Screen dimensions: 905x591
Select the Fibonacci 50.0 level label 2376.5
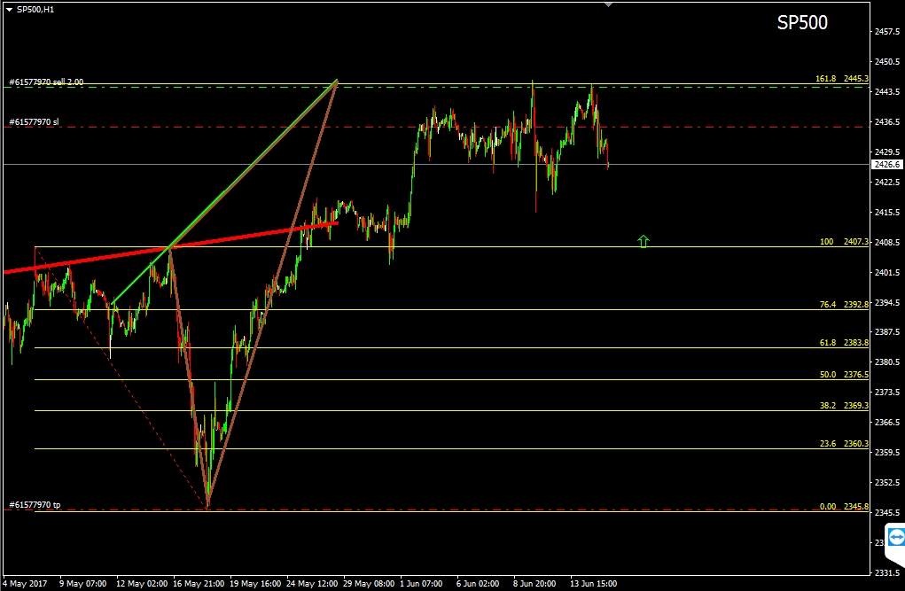[x=844, y=375]
